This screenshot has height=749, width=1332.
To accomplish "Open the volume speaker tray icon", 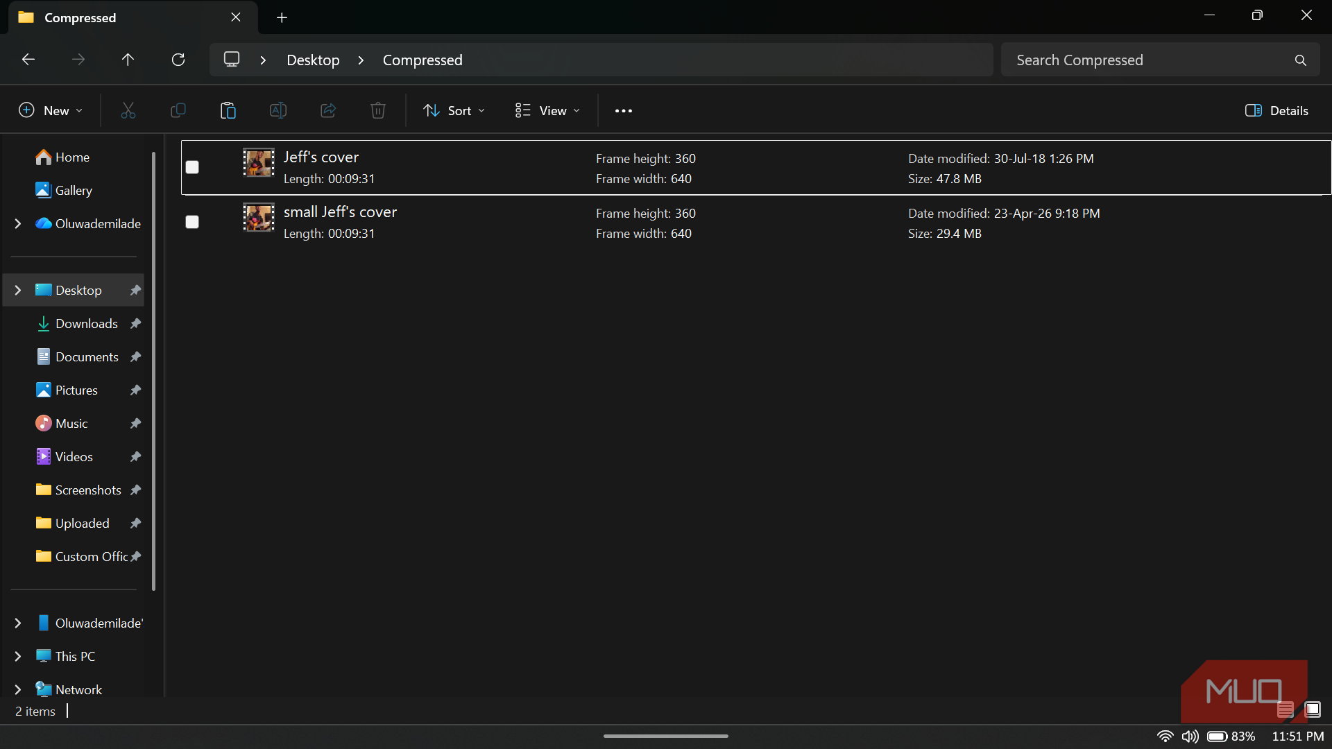I will pyautogui.click(x=1190, y=737).
